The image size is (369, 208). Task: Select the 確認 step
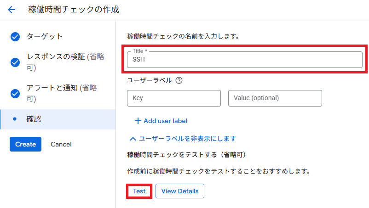(x=34, y=119)
